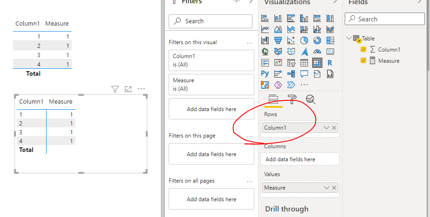
Task: Select the Key influencers visual
Action: [x=278, y=73]
